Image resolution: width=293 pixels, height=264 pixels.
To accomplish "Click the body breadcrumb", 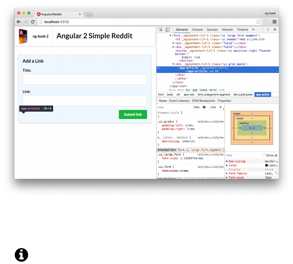I will (170, 95).
